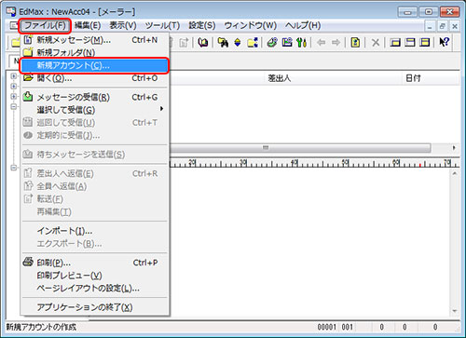
Task: Minimize the inner メーラー child window
Action: (x=430, y=26)
